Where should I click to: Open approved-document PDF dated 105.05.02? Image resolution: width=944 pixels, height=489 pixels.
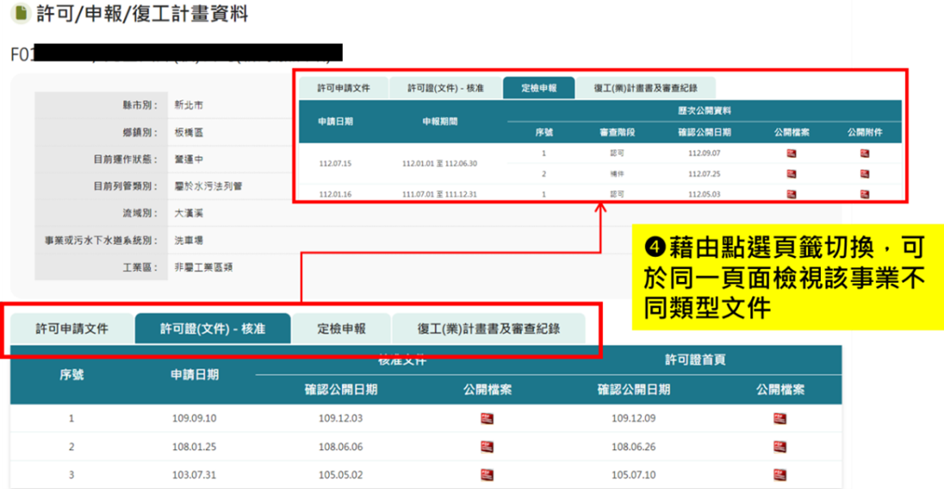coord(487,474)
